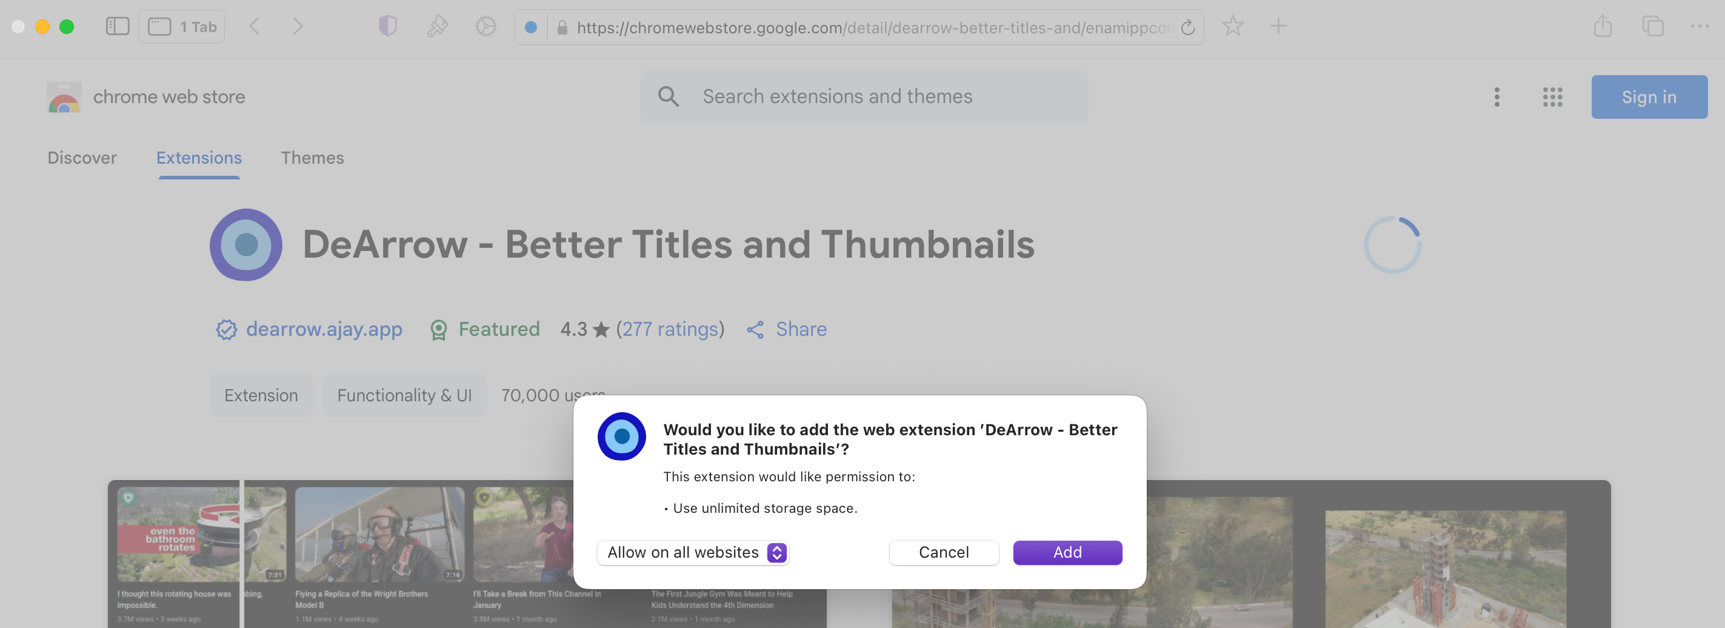Cancel the add extension dialog
Screen dimensions: 1725x628
tap(944, 552)
